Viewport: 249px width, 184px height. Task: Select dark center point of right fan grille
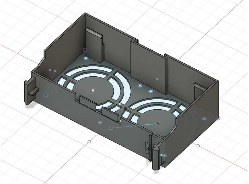tap(157, 123)
